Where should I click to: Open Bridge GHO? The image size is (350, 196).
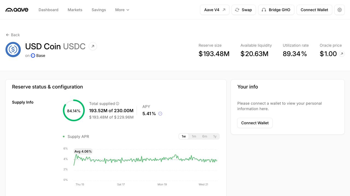point(276,10)
